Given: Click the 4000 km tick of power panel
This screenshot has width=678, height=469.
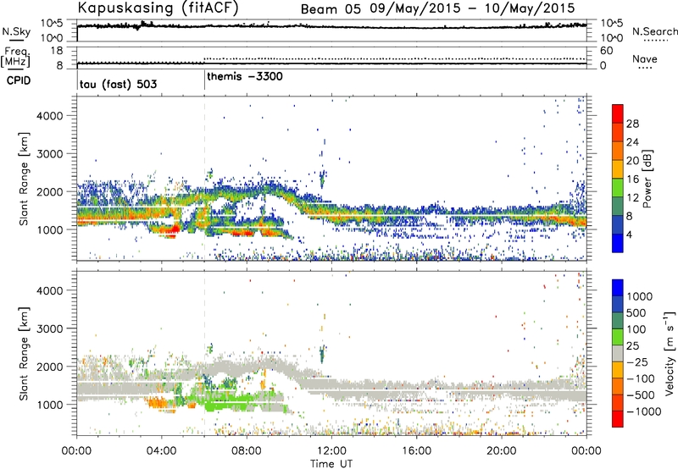Looking at the screenshot, I should 50,116.
